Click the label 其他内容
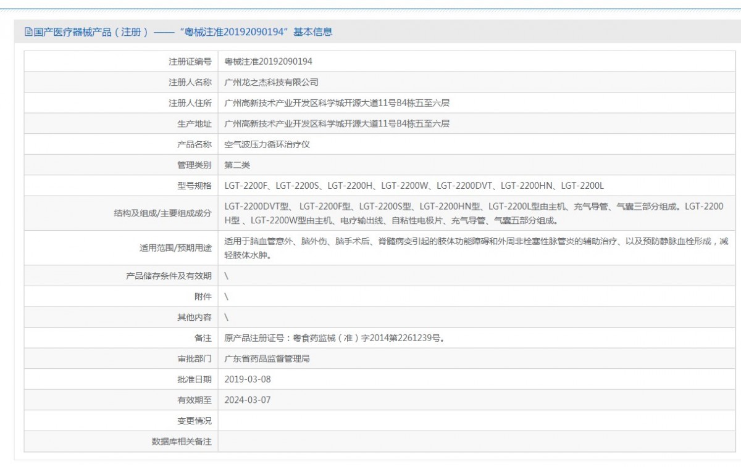The height and width of the screenshot is (467, 741). (x=195, y=317)
